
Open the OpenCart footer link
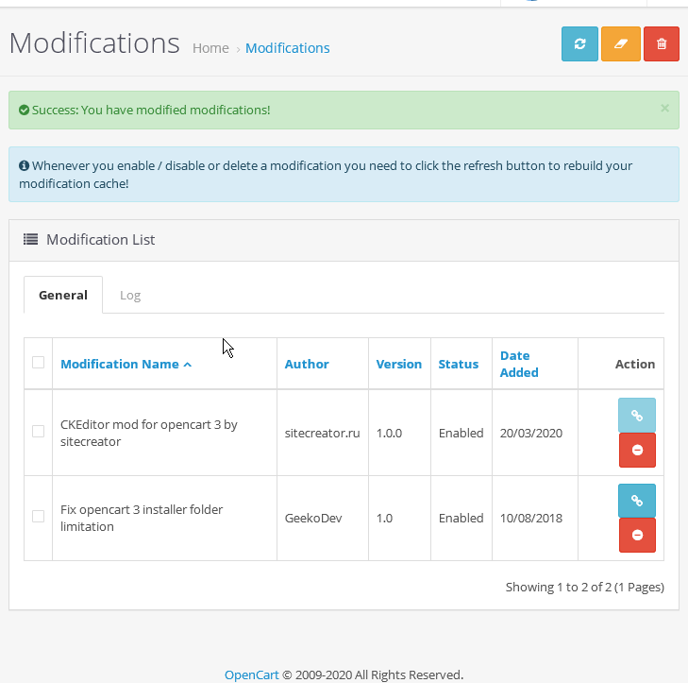[x=251, y=674]
